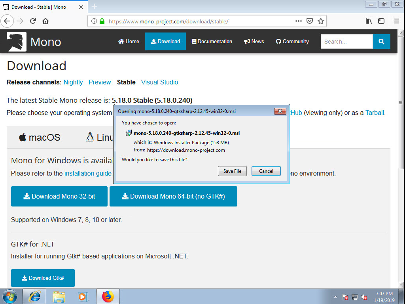Close the Download - Stable | Mono tab
405x304 pixels.
(x=81, y=7)
